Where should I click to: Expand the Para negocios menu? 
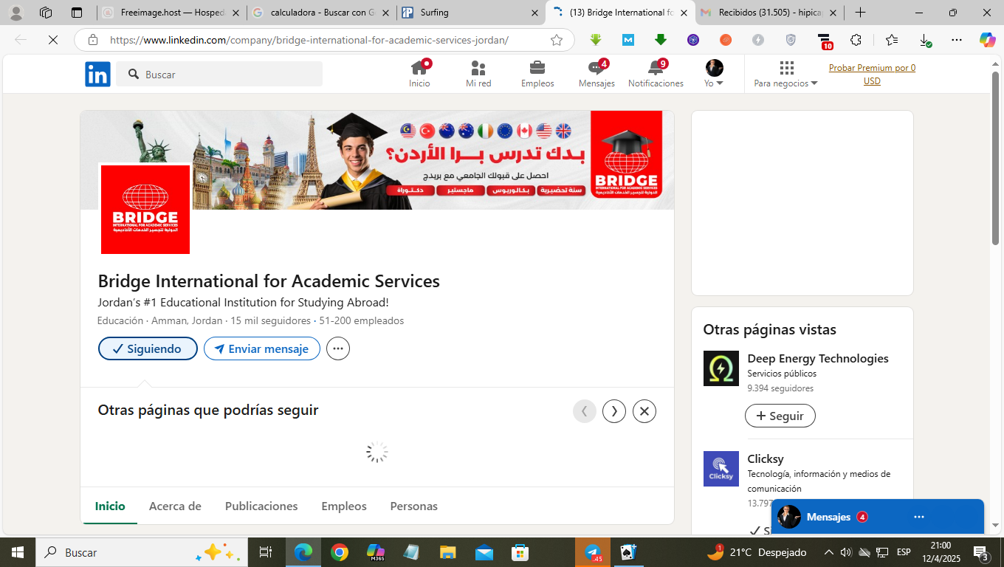point(785,75)
